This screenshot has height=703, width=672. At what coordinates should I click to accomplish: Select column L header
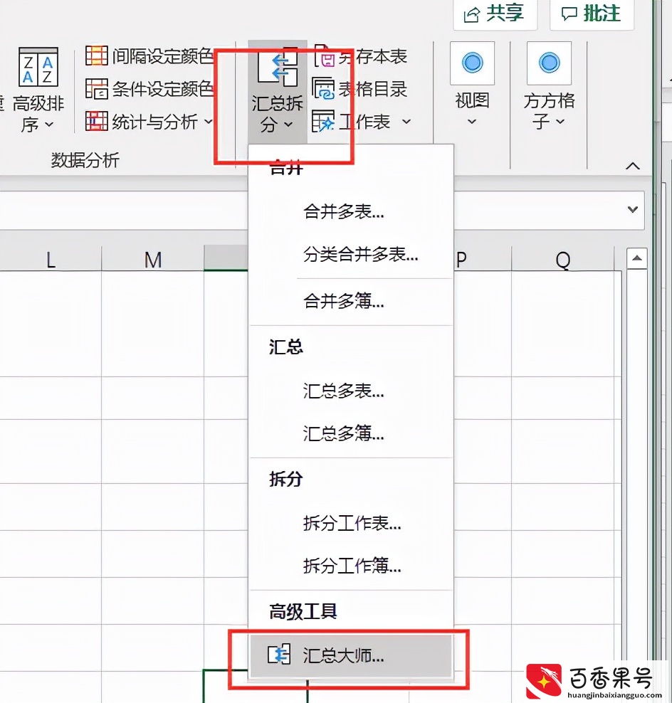(x=51, y=259)
